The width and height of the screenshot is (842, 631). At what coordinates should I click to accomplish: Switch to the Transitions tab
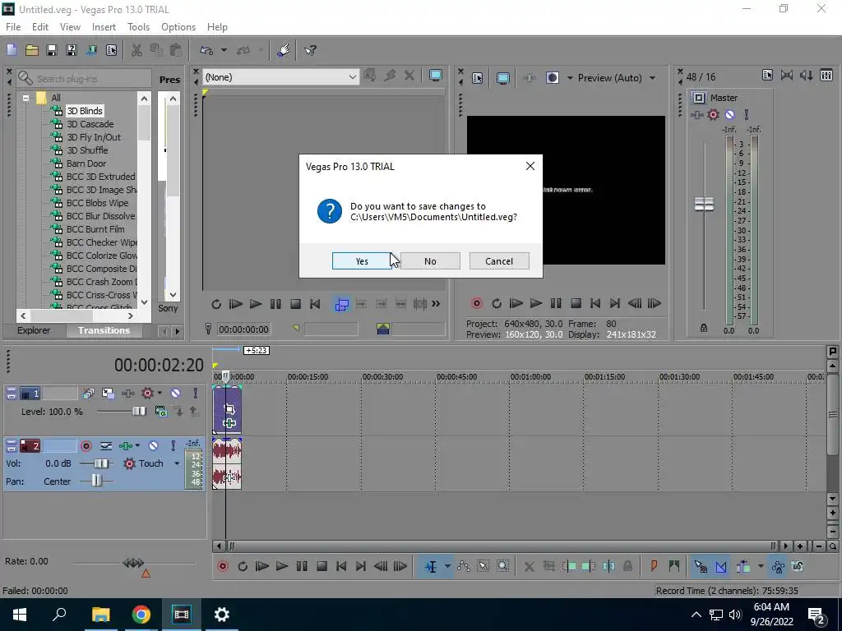[104, 330]
